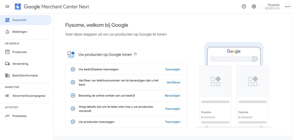
Task: Click the Producten box icon
Action: (x=7, y=52)
